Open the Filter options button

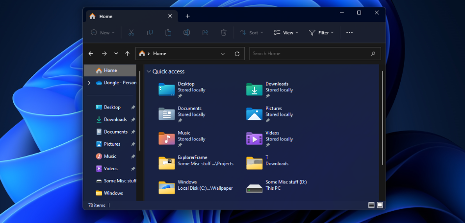tap(321, 33)
